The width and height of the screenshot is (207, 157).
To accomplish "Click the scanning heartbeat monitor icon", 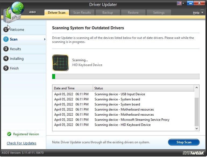I will point(60,63).
